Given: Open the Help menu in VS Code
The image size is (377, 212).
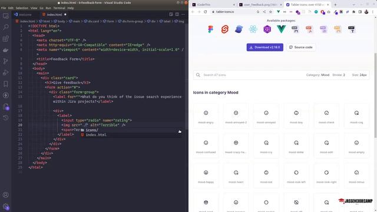Looking at the screenshot, I should pos(71,8).
